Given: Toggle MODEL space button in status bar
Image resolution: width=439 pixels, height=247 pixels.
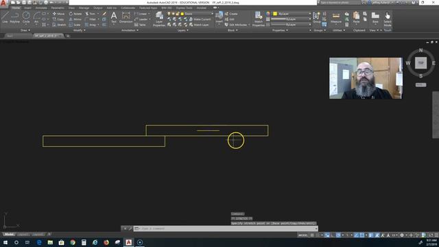Looking at the screenshot, I should (302, 235).
